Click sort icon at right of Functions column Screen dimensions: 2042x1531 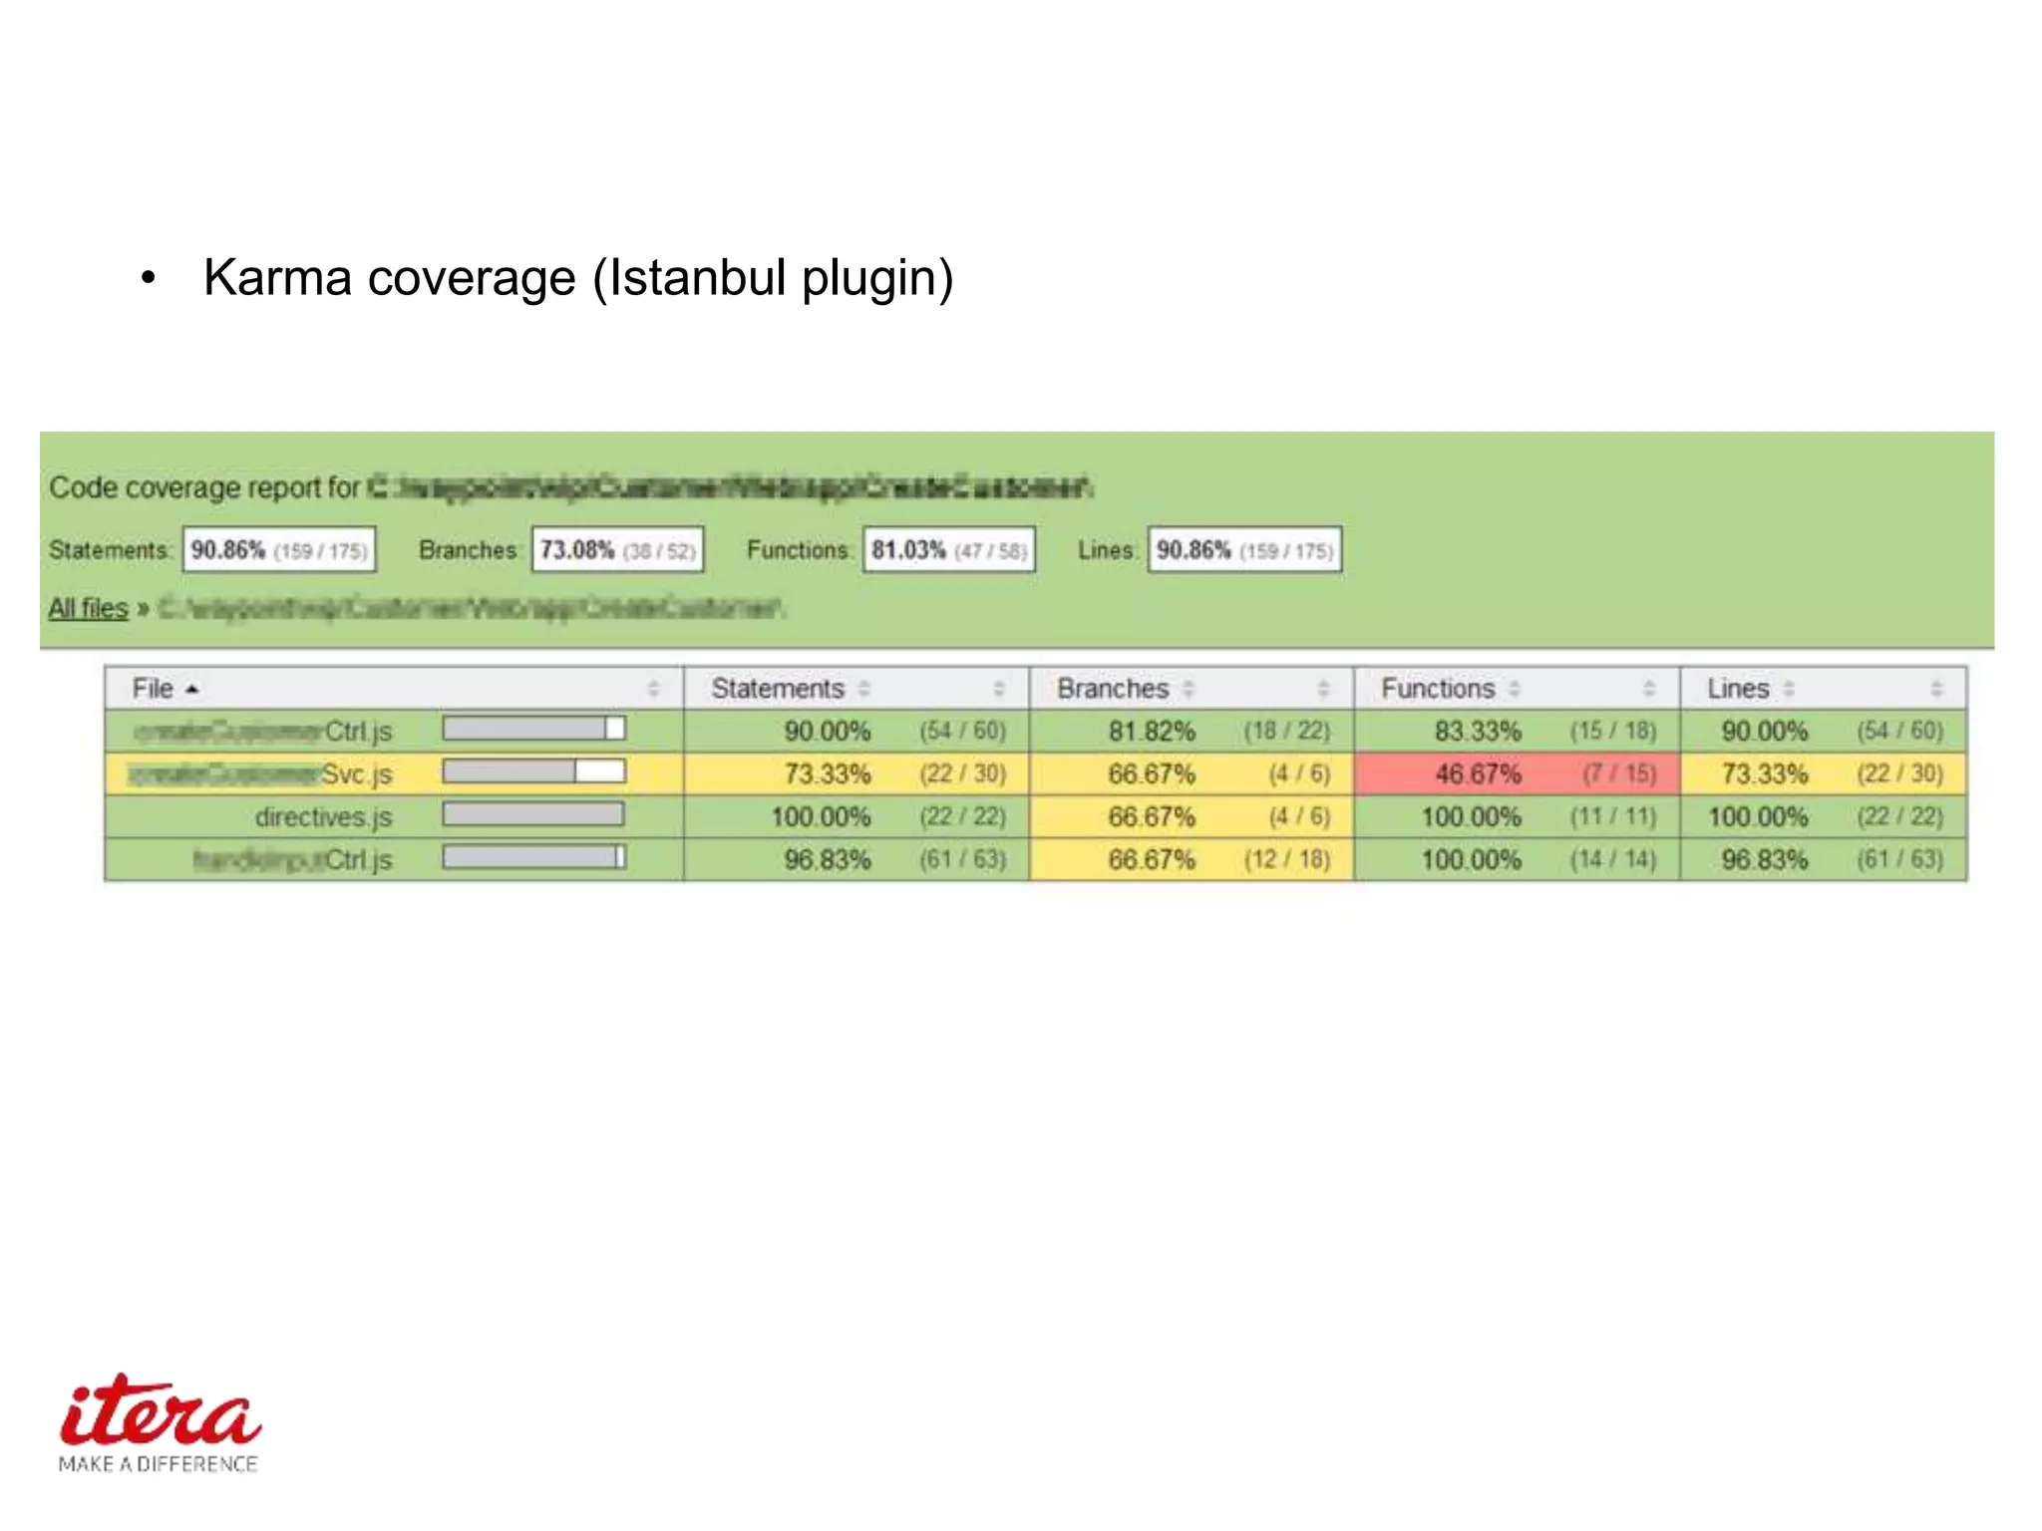[1649, 689]
